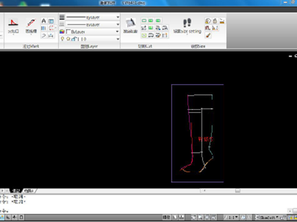Toggle the first status bar icon at far left
The height and width of the screenshot is (222, 297).
(x=2, y=217)
